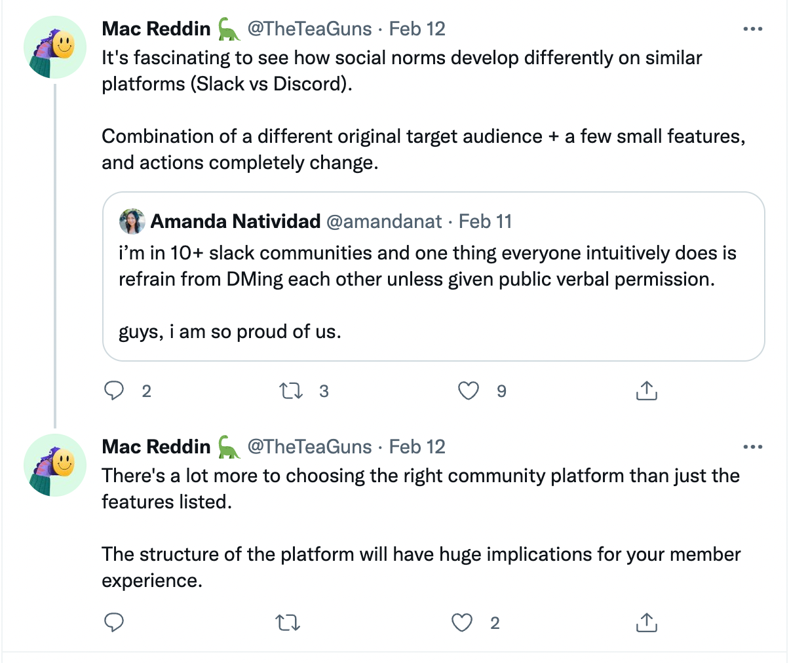The image size is (789, 663).
Task: Open Mac Reddin's avatar on first tweet
Action: click(x=55, y=48)
